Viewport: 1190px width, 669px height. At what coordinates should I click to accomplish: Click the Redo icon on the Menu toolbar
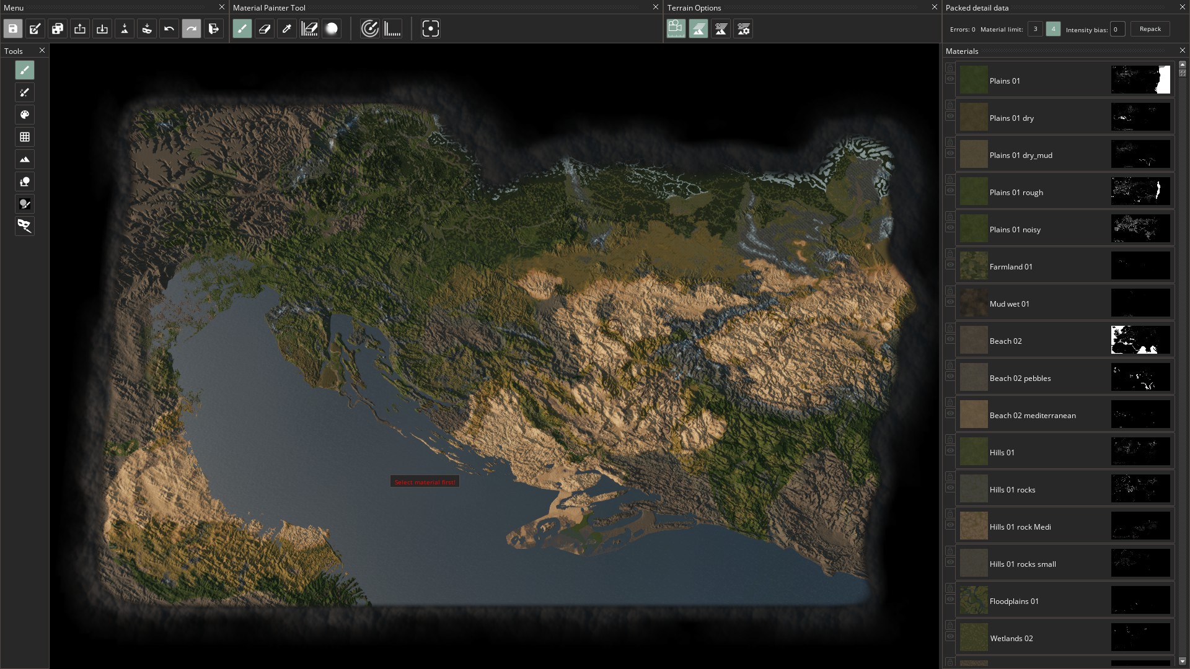coord(192,28)
